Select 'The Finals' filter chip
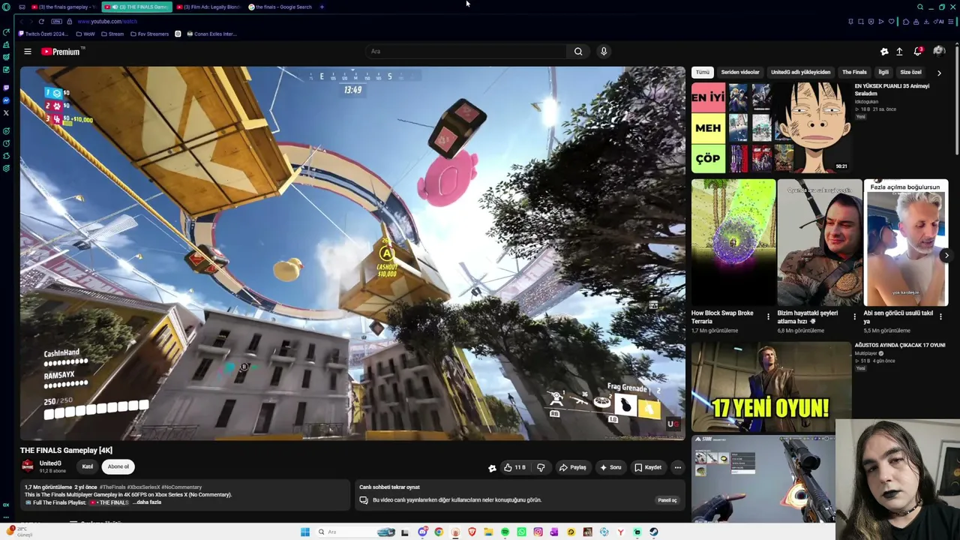The width and height of the screenshot is (960, 540). (x=854, y=72)
